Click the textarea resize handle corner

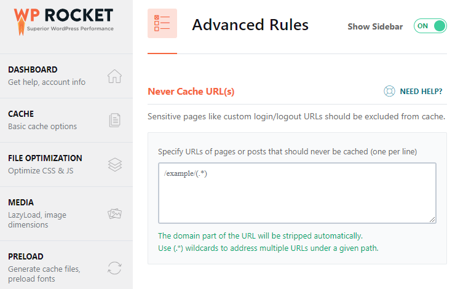click(432, 220)
